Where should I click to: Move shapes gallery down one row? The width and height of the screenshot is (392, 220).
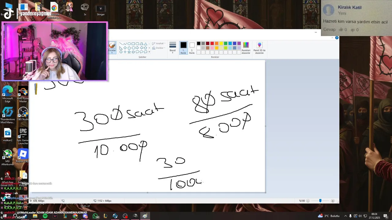[x=149, y=48]
